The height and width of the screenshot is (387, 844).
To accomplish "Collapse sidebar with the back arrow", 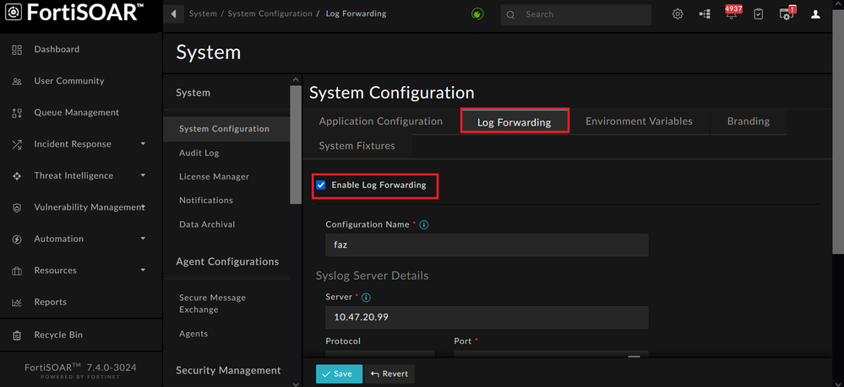I will pos(174,14).
